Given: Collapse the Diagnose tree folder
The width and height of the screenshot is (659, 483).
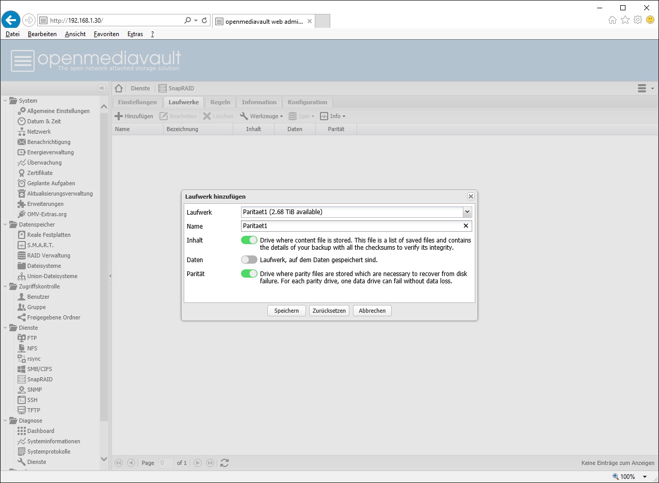Looking at the screenshot, I should point(6,421).
